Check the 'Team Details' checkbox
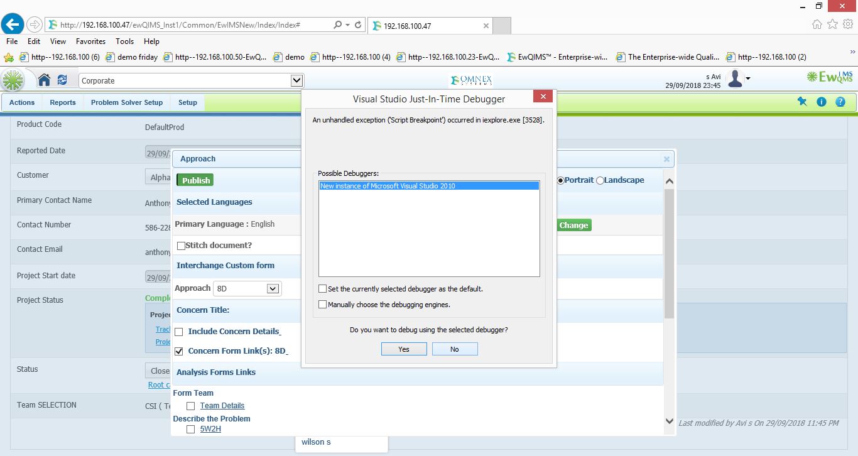Image resolution: width=858 pixels, height=456 pixels. (x=191, y=406)
